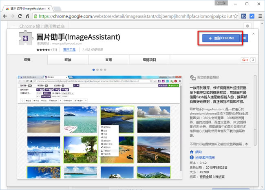265x190 pixels.
Task: Click the home icon beside 網站
Action: coord(192,152)
